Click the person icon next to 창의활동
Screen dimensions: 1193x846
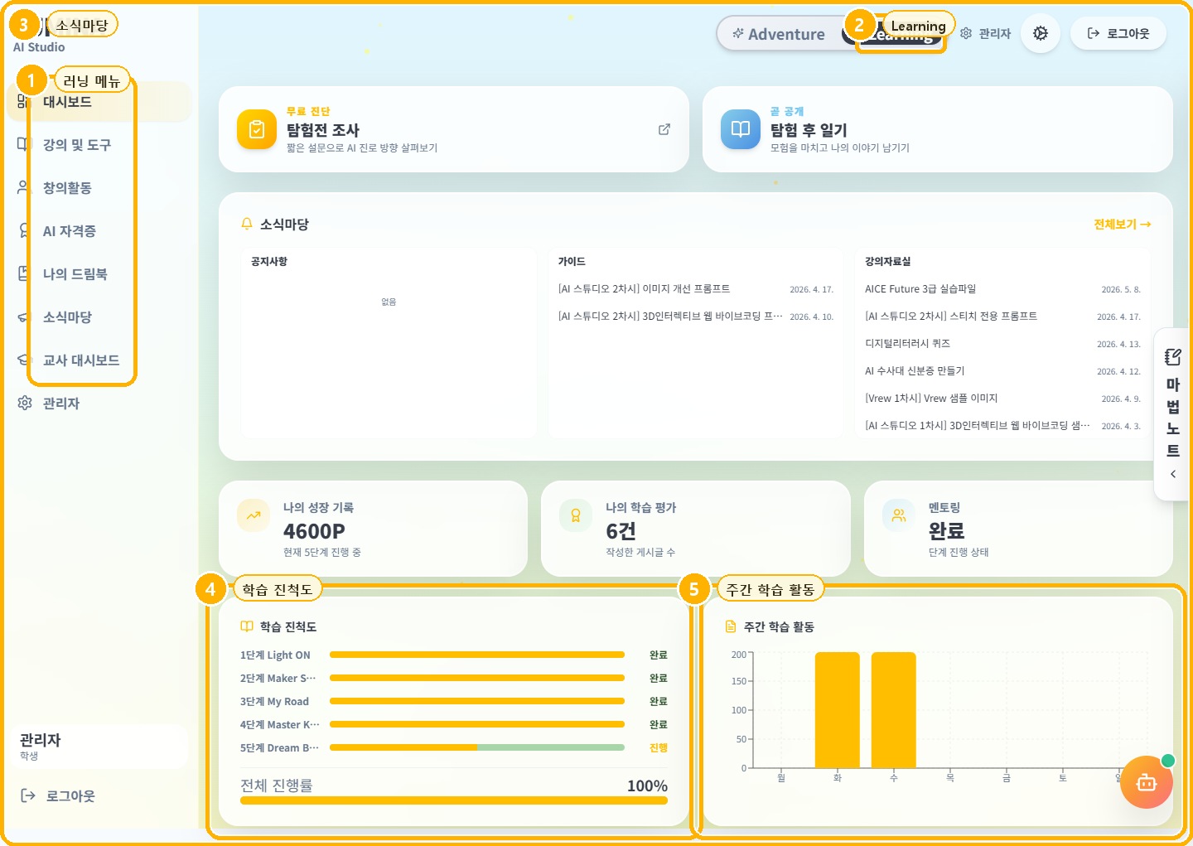pyautogui.click(x=23, y=187)
